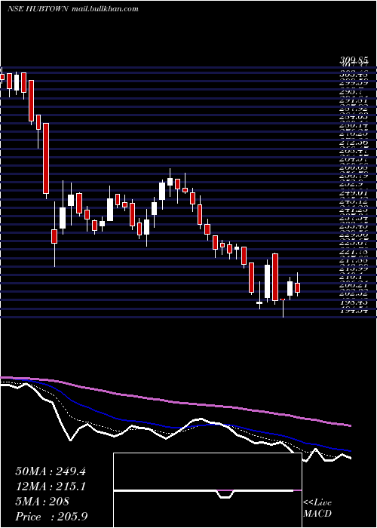Viewport: 377px width, 528px height.
Task: Select the 12MA : 215.1 reading
Action: (x=51, y=487)
